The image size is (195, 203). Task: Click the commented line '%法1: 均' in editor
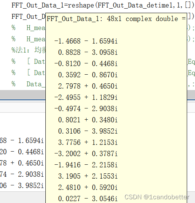coord(28,50)
